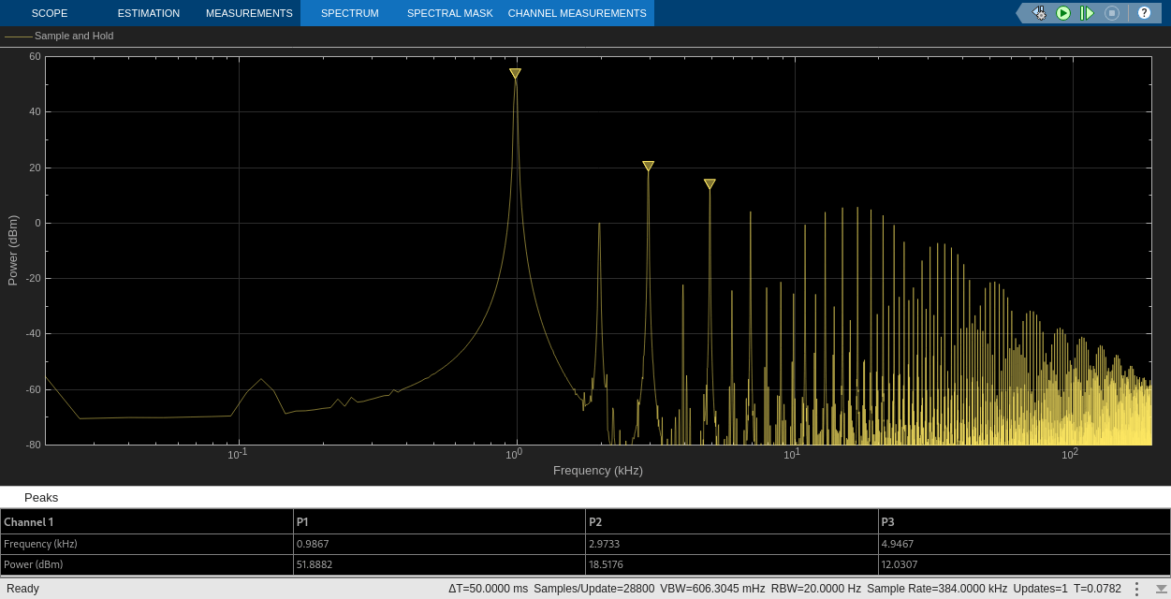Click the Stop simulation button

(x=1112, y=13)
